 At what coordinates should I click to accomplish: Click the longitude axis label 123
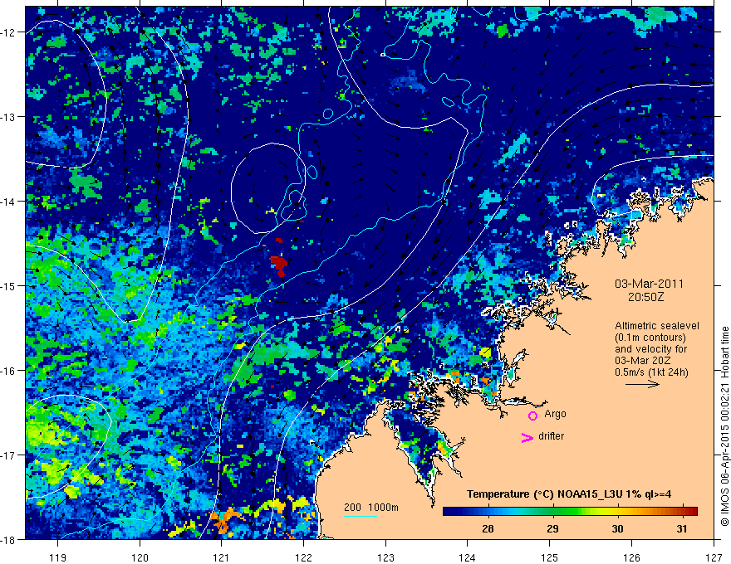coord(385,557)
